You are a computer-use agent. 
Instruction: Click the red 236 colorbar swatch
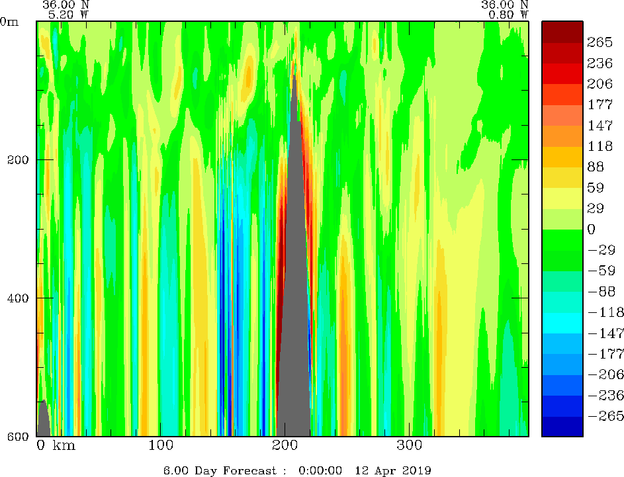pyautogui.click(x=562, y=54)
